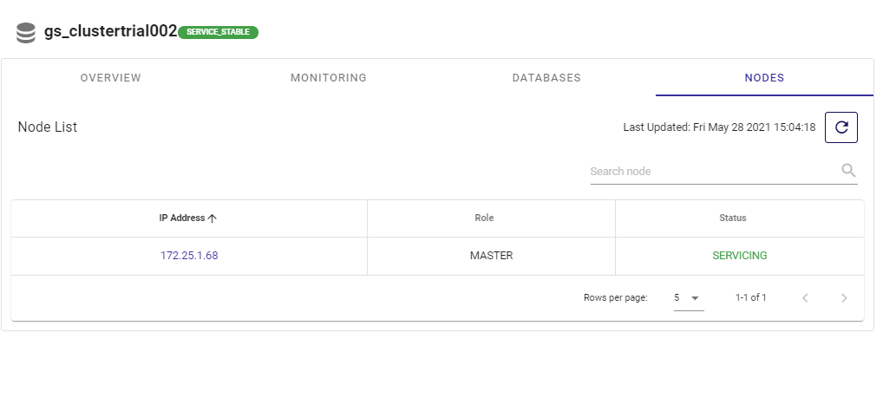Screen dimensions: 883x404
Task: Click the SERVICE_STABLE status badge
Action: [x=218, y=32]
